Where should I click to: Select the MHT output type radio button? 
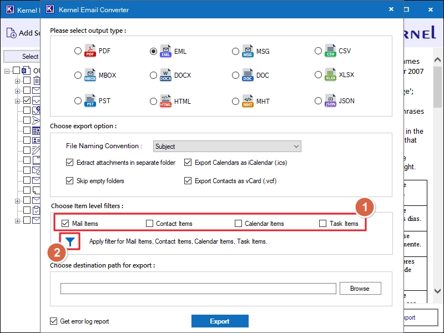click(235, 101)
